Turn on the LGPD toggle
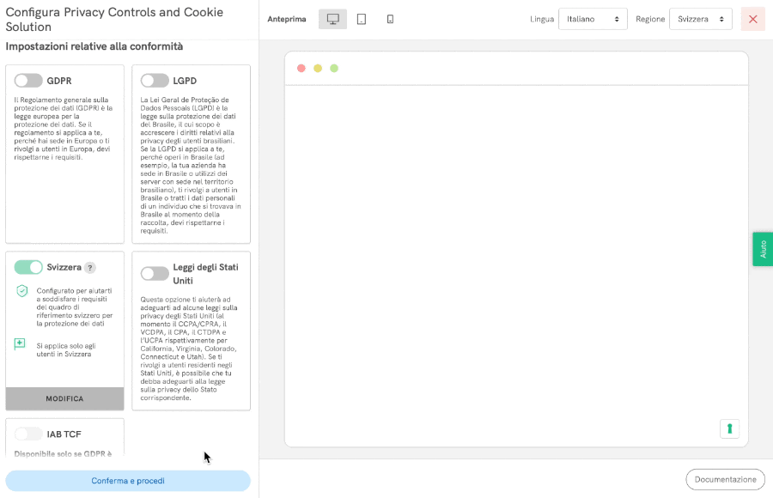 tap(155, 81)
